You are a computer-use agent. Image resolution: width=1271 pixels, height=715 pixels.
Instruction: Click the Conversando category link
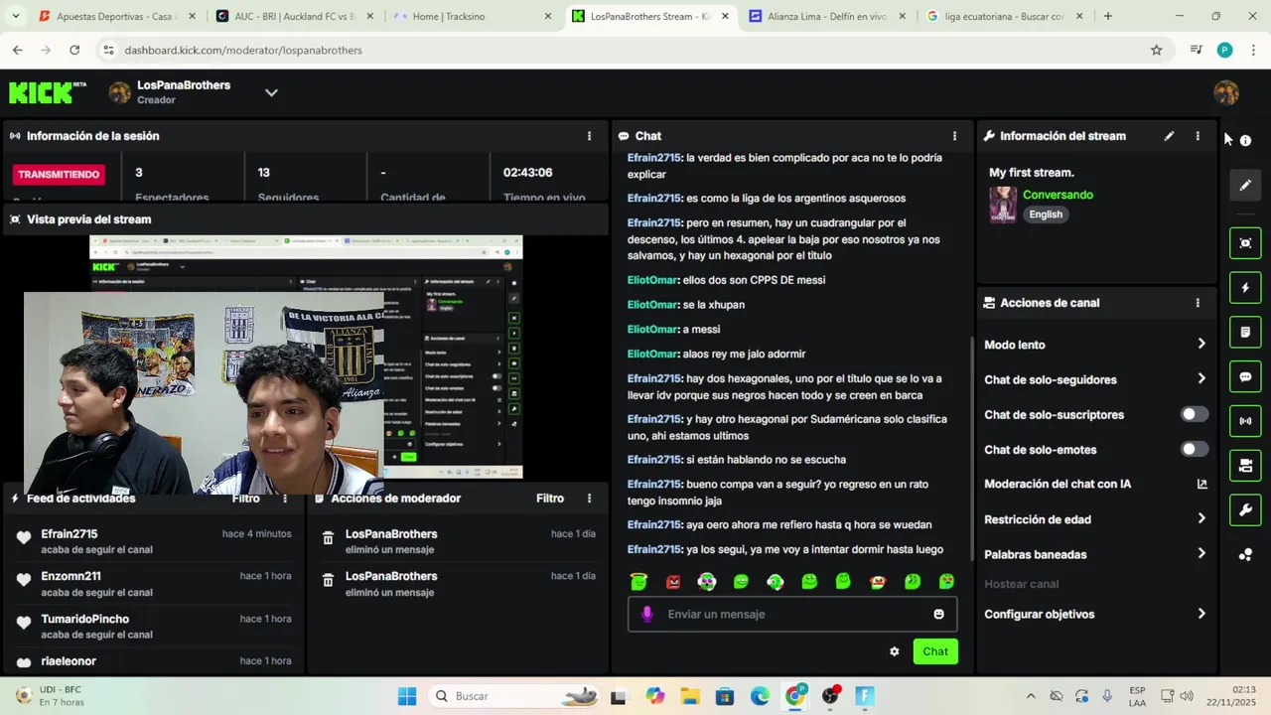1058,195
